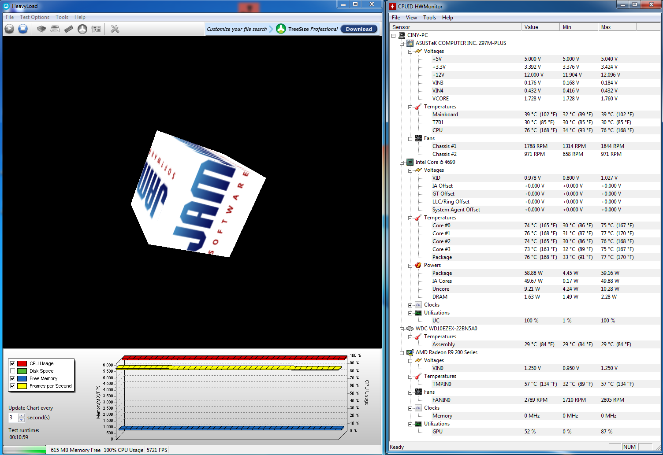This screenshot has height=455, width=663.
Task: Toggle the RAM memory stick icon
Action: click(x=69, y=29)
